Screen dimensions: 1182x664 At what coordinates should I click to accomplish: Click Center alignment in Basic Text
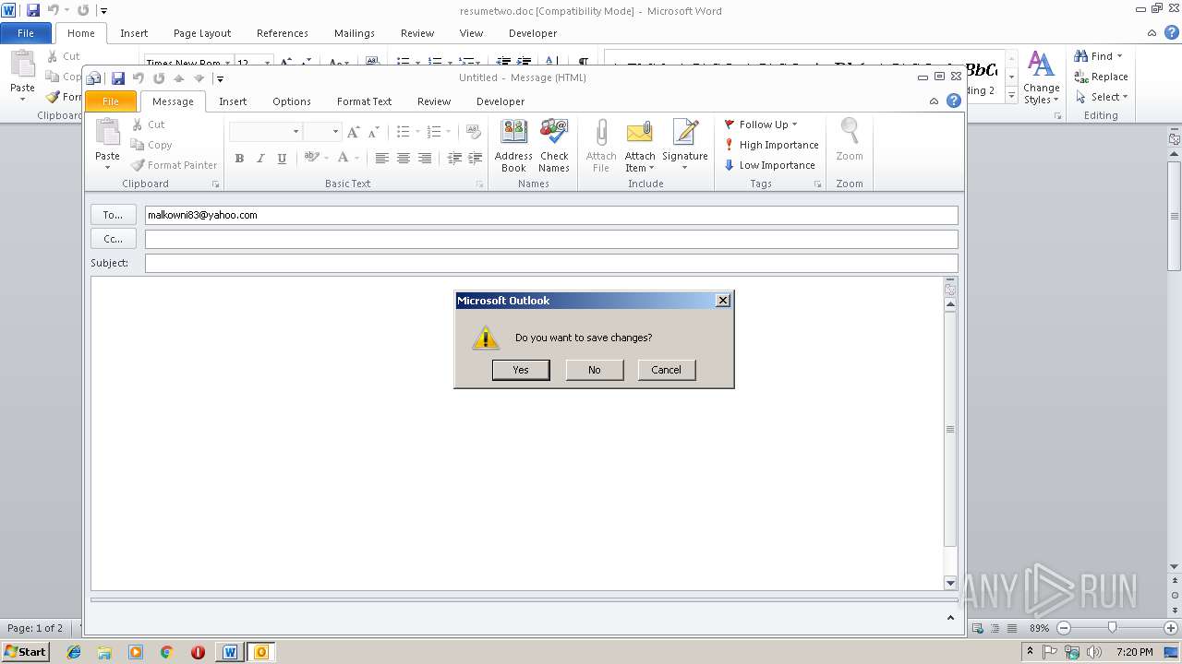click(404, 159)
